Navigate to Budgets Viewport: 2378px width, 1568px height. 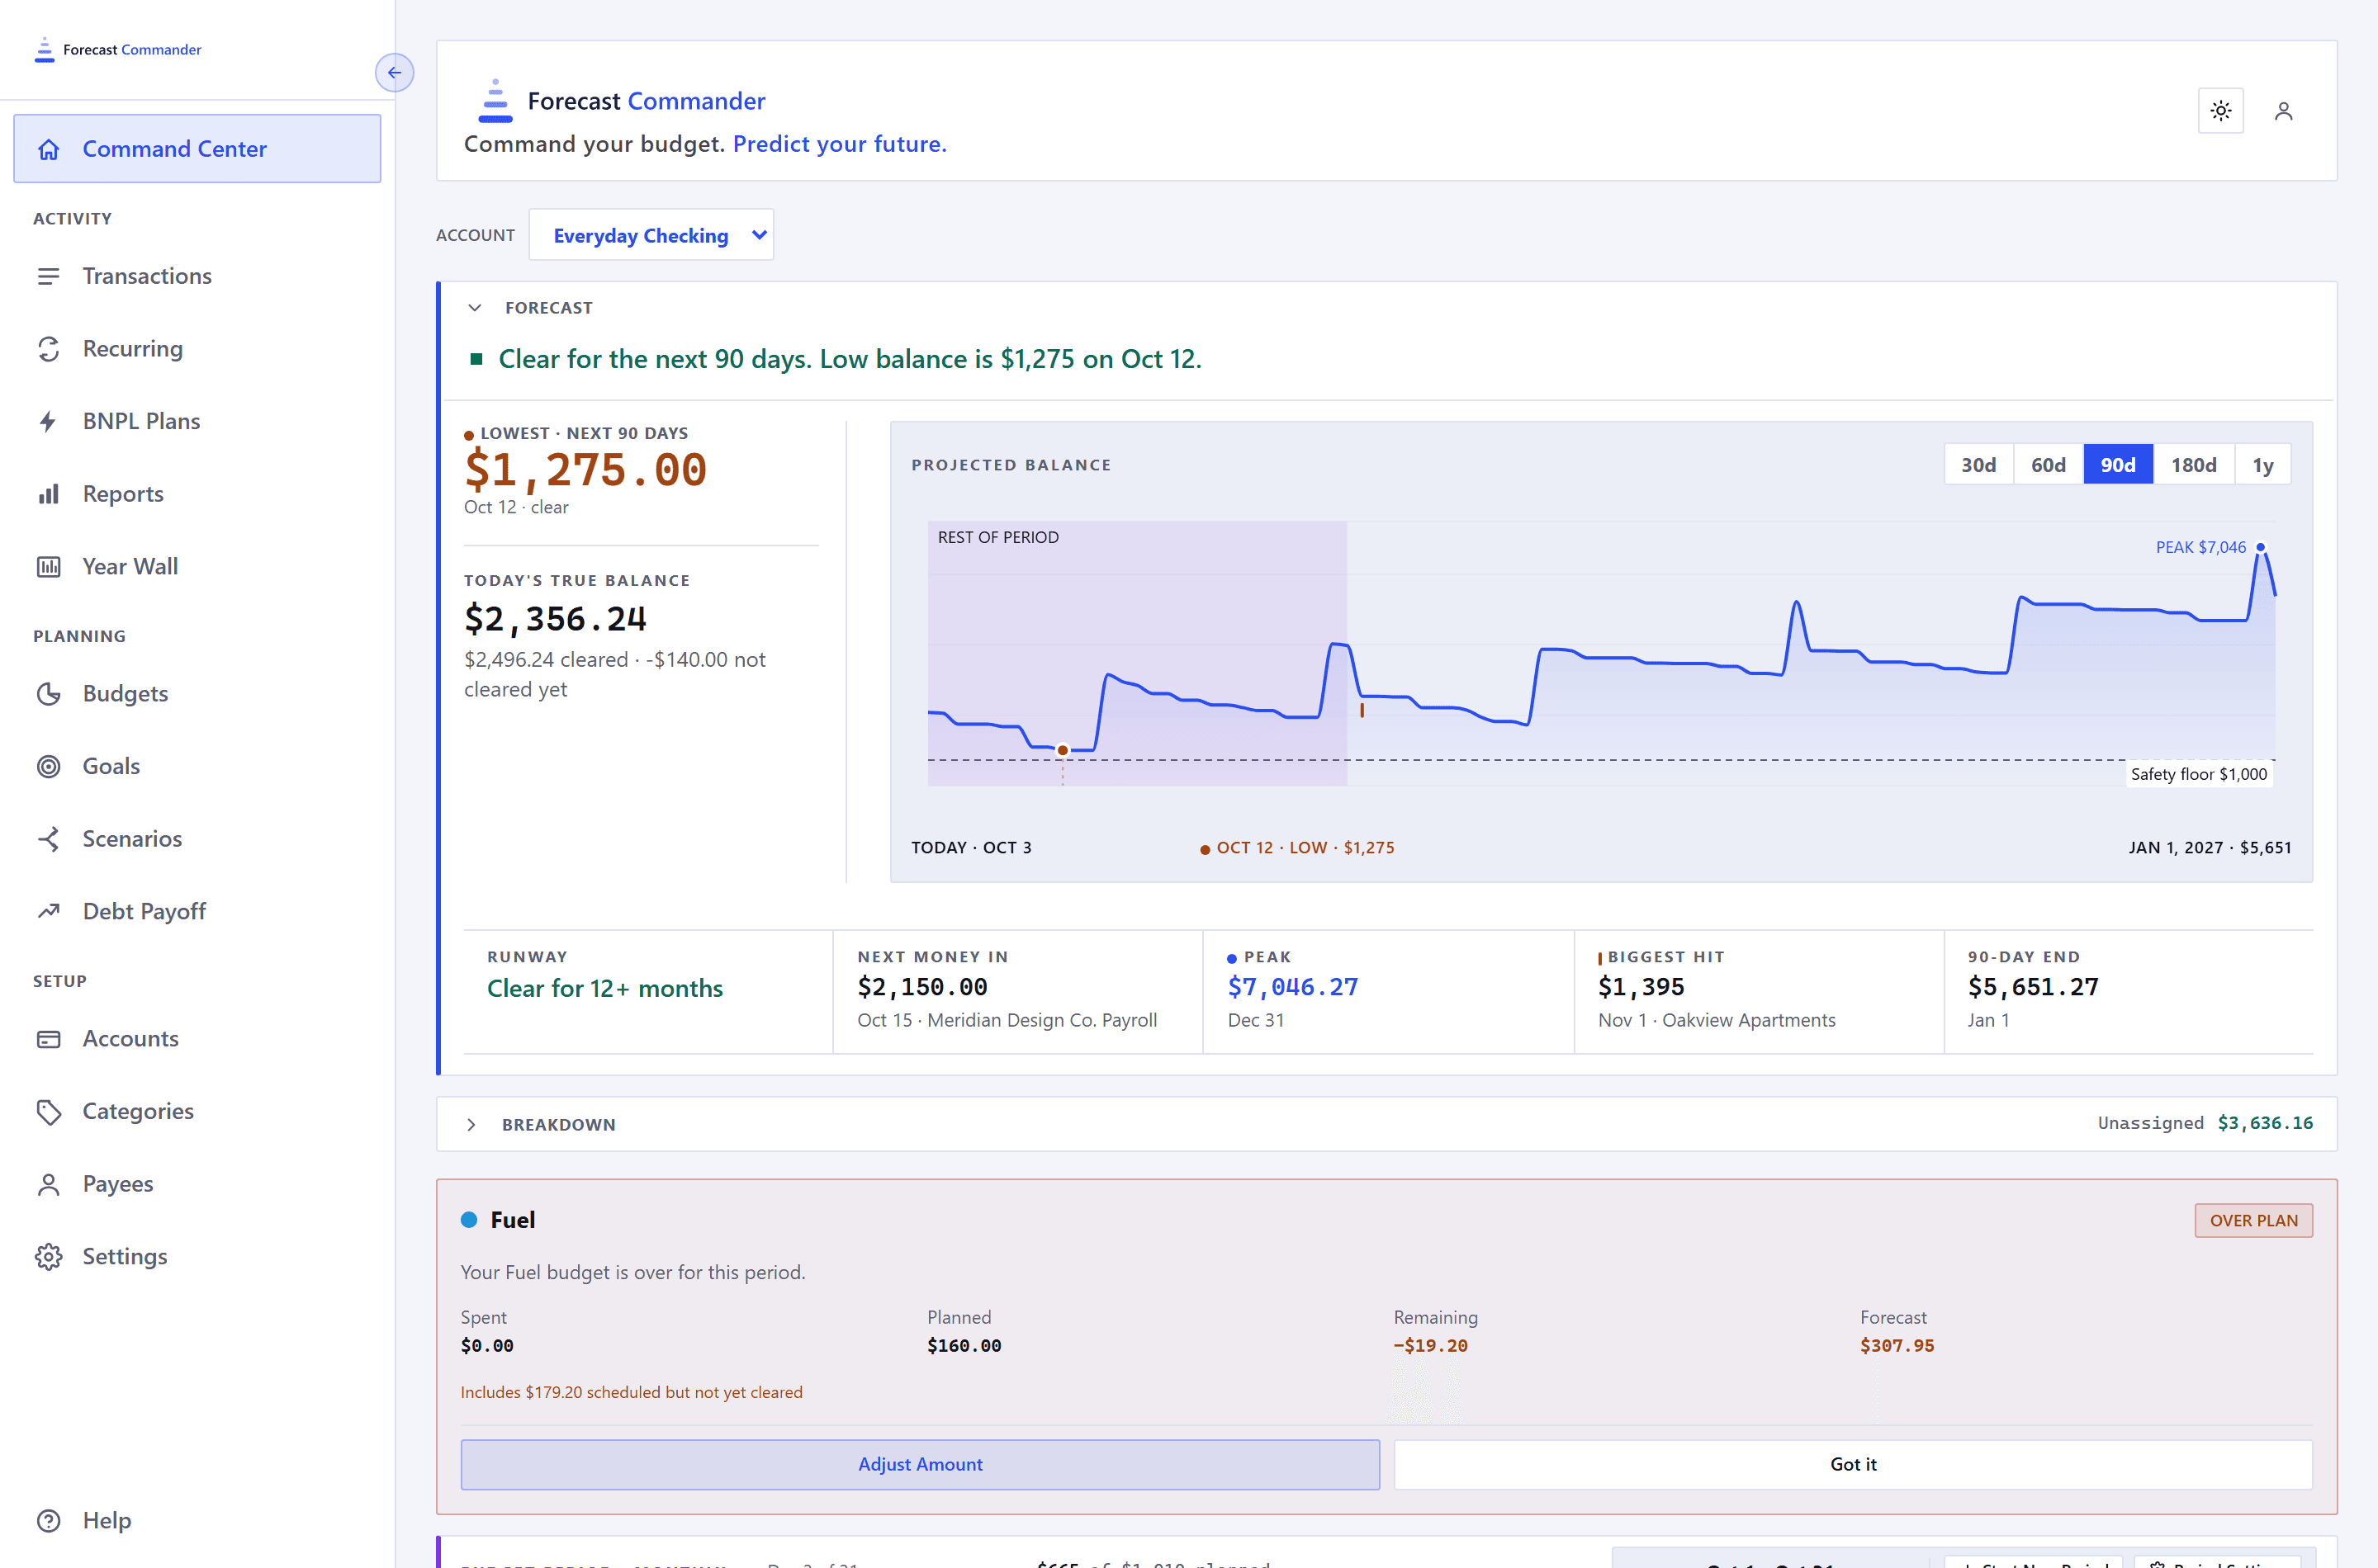coord(197,693)
